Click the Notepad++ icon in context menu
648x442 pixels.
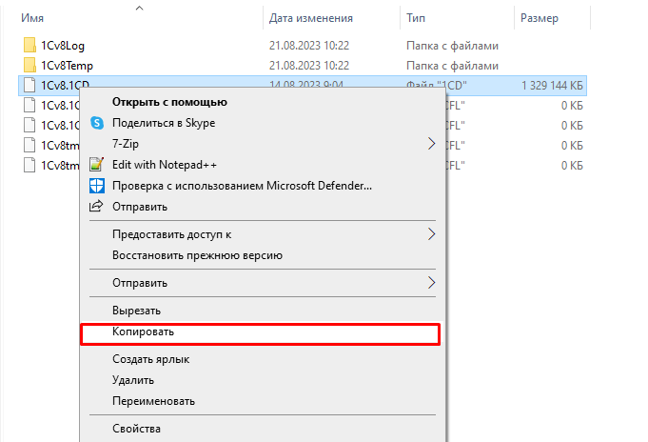pos(96,165)
